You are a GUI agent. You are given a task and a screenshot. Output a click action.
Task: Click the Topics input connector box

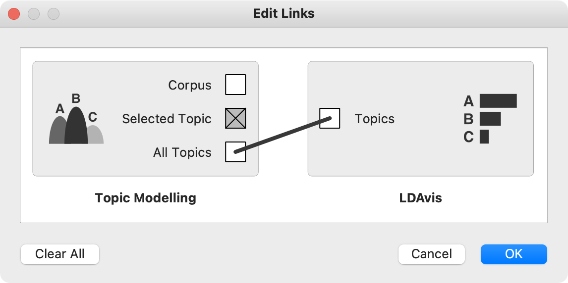330,119
